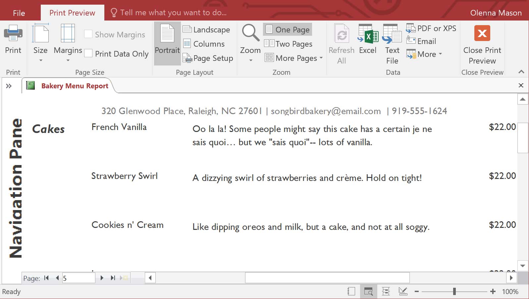Open the Size dropdown
Viewport: 529px width, 299px height.
coord(40,43)
